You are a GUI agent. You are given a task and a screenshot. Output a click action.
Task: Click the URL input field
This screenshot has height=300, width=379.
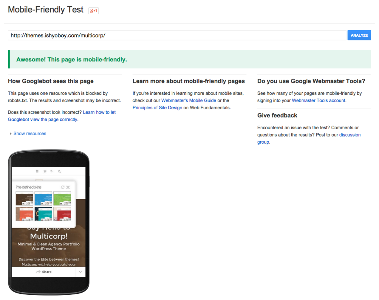tap(177, 35)
